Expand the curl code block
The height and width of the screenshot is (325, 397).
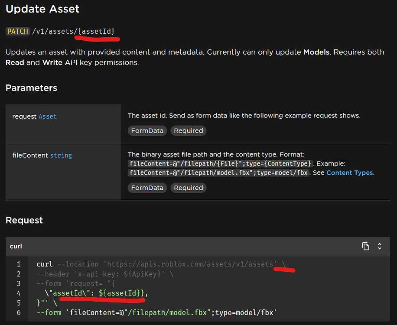[380, 246]
